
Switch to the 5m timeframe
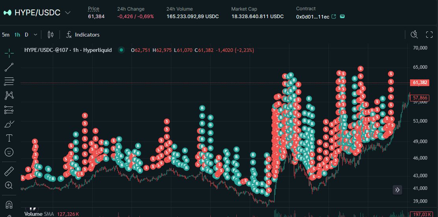6,35
